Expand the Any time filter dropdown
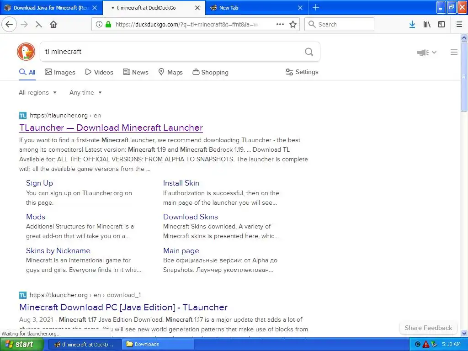 85,92
